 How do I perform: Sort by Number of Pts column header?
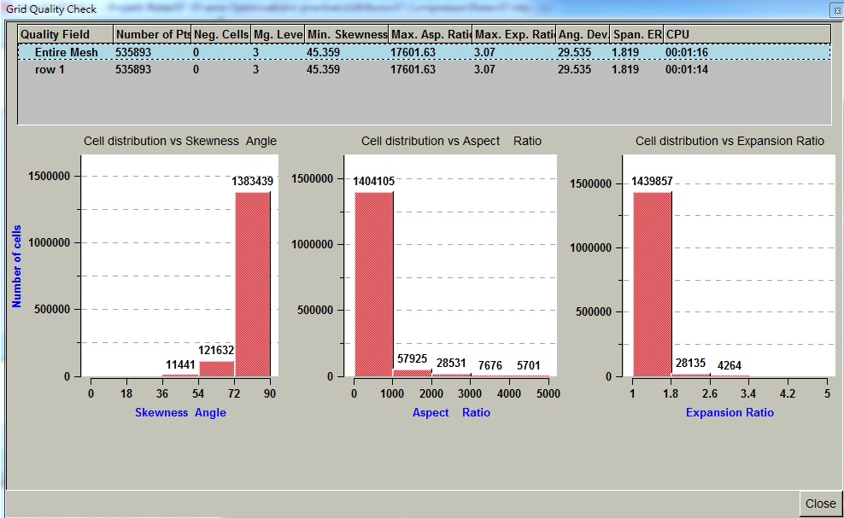click(152, 34)
